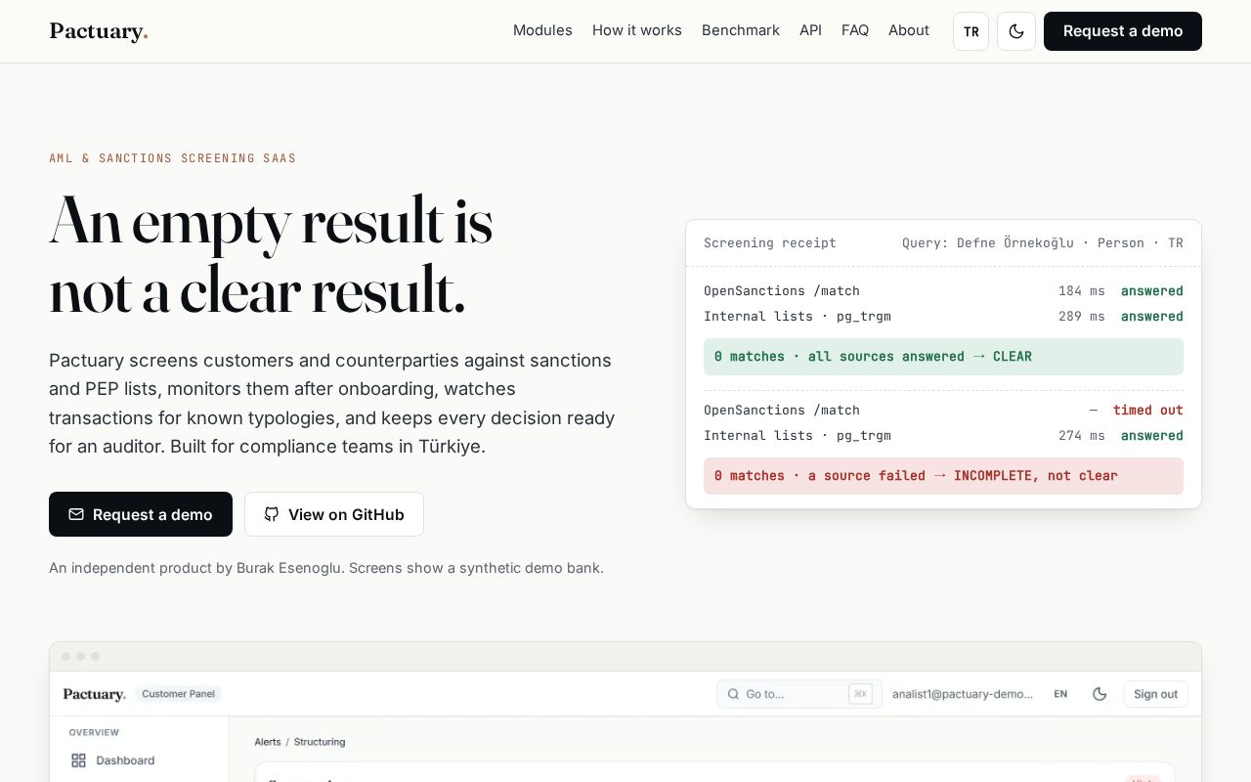Jump to the FAQ section
The width and height of the screenshot is (1251, 782).
tap(855, 30)
